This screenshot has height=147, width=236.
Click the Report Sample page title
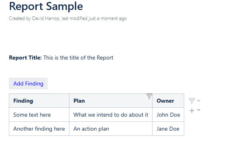46,6
